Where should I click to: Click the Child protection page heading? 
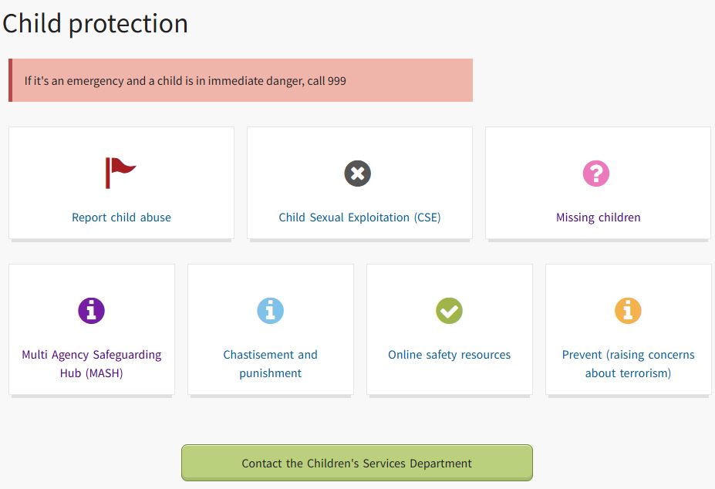(96, 24)
